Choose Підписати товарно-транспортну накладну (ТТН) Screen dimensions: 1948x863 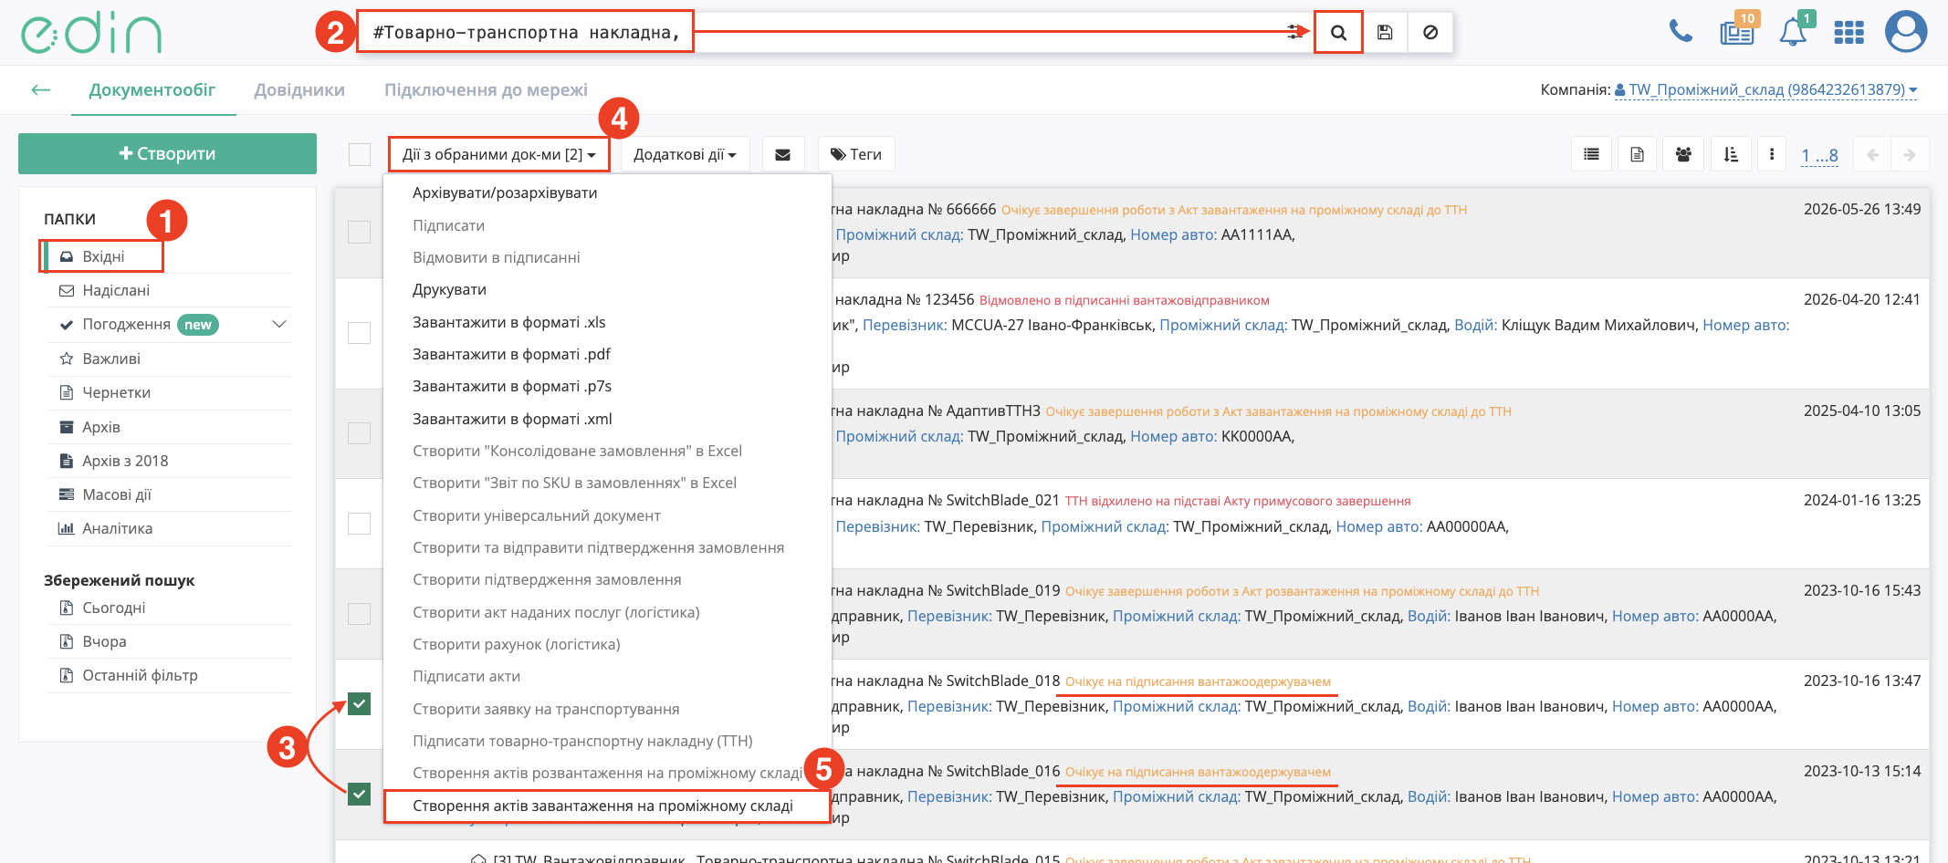pyautogui.click(x=582, y=741)
